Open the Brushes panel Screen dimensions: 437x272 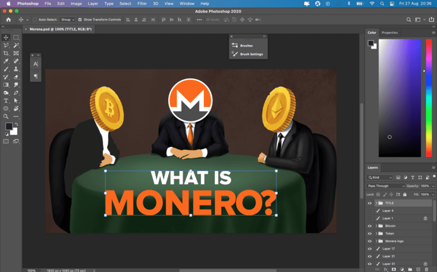pos(246,46)
